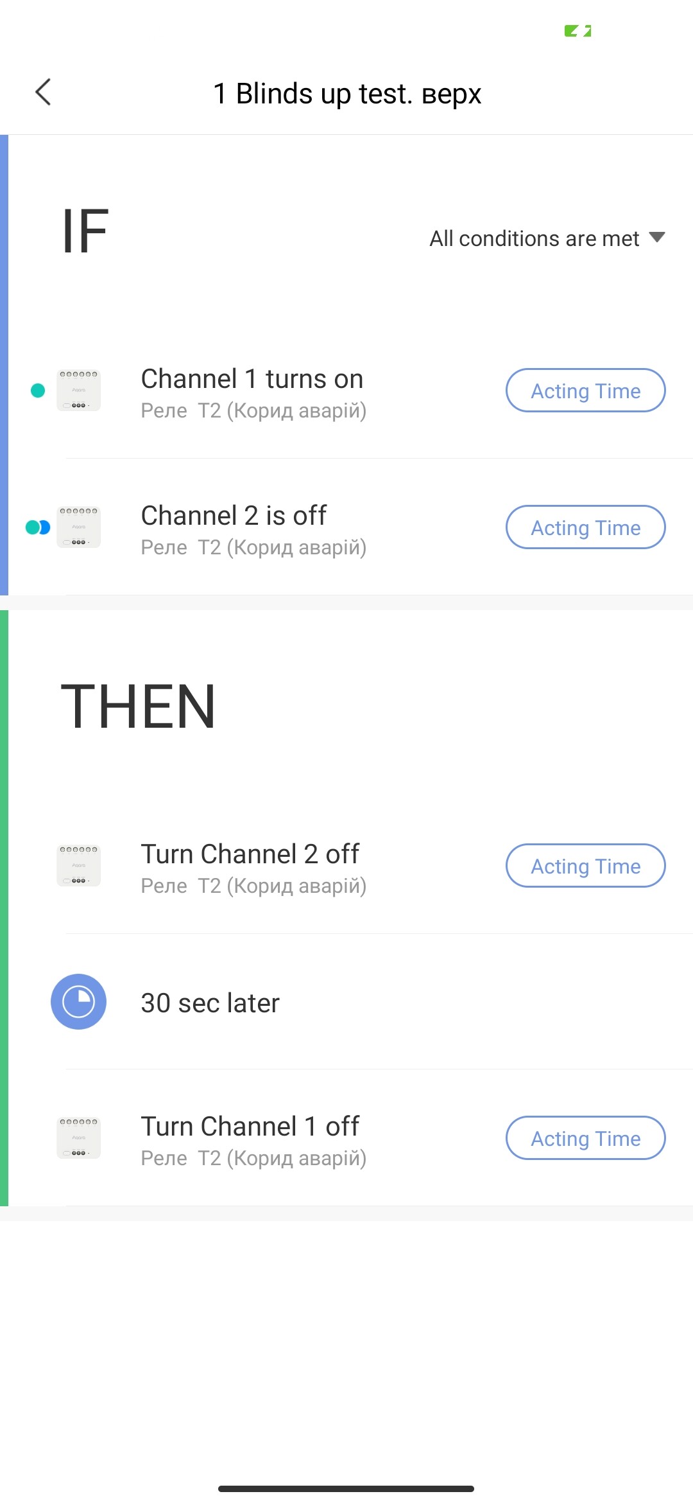Open All conditions are met dropdown
Screen dimensions: 693x1503
534,238
